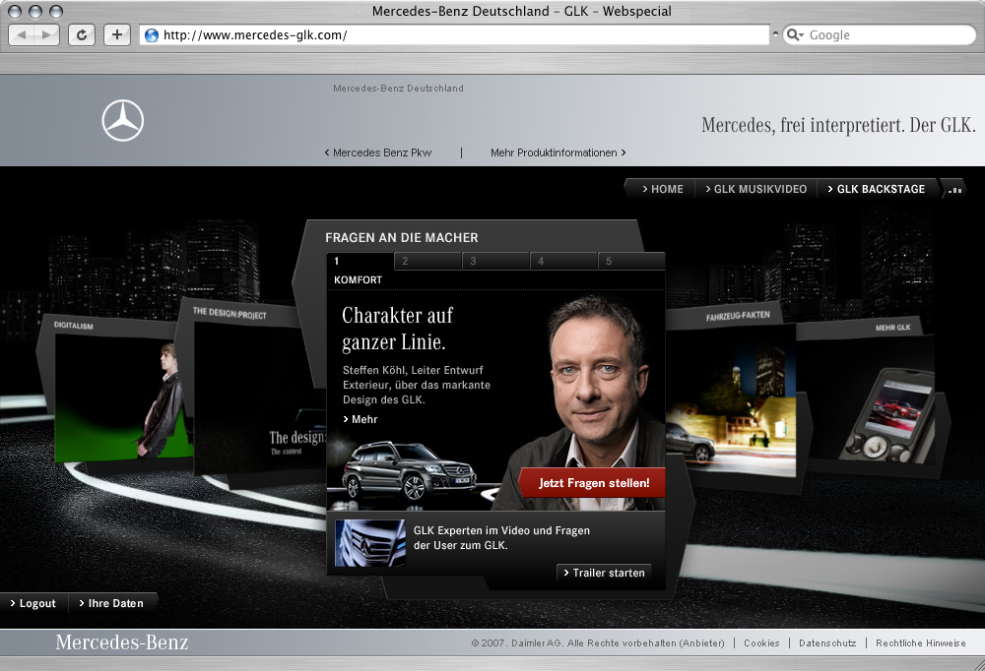Click the Mercedes-Benz star logo
Screen dimensions: 985x671
pyautogui.click(x=123, y=120)
